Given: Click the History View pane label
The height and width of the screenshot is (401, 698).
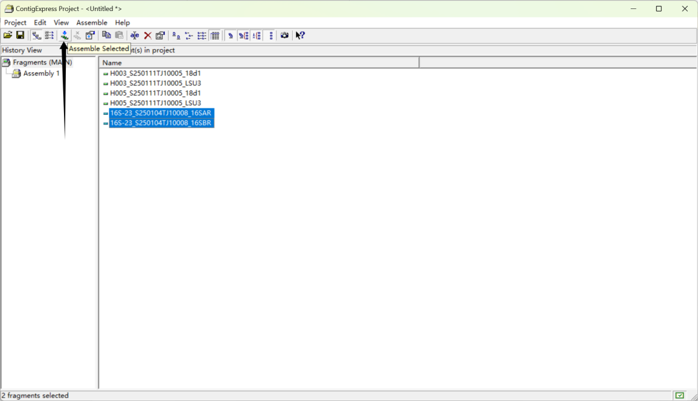Looking at the screenshot, I should [22, 50].
